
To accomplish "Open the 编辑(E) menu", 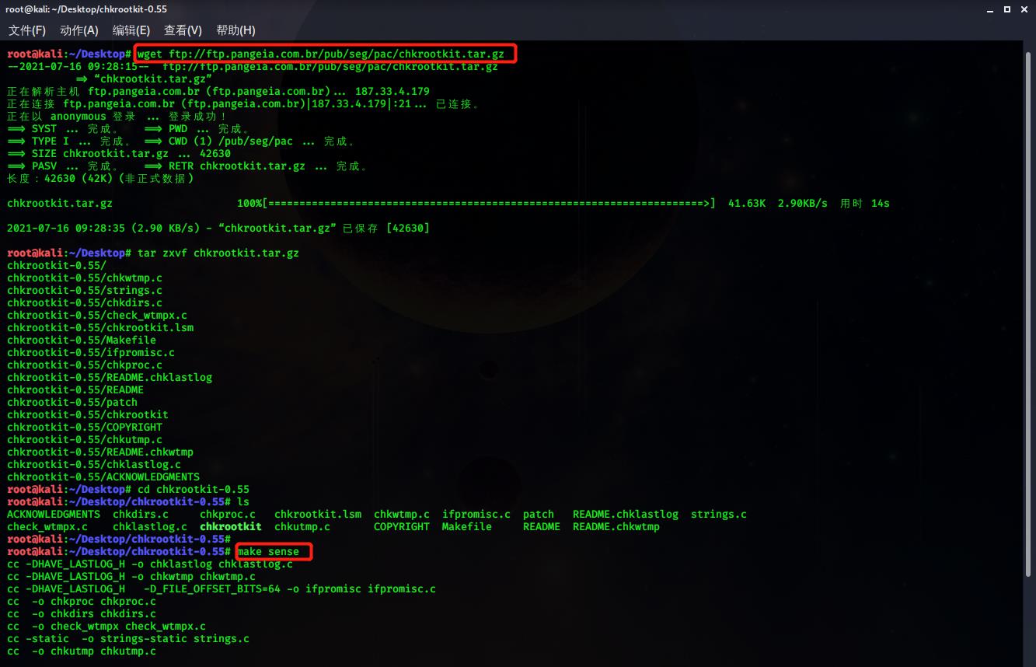I will [131, 30].
